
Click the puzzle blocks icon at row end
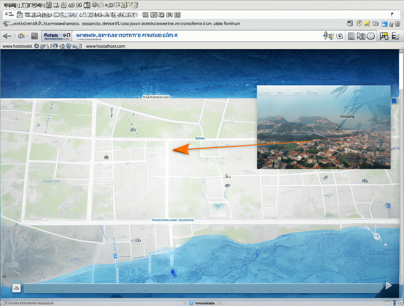(x=397, y=24)
